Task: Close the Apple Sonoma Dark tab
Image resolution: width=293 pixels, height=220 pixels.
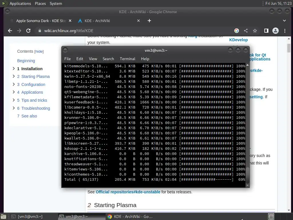Action: (70, 21)
